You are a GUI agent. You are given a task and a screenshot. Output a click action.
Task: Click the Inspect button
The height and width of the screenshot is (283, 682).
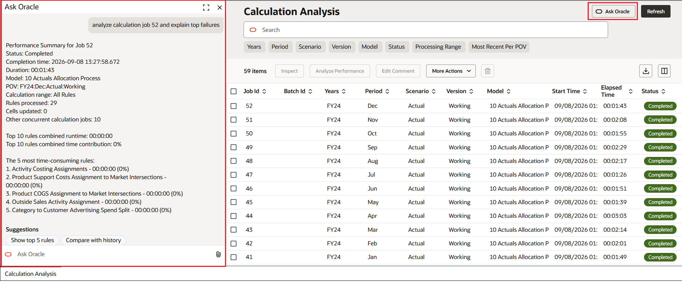point(289,71)
